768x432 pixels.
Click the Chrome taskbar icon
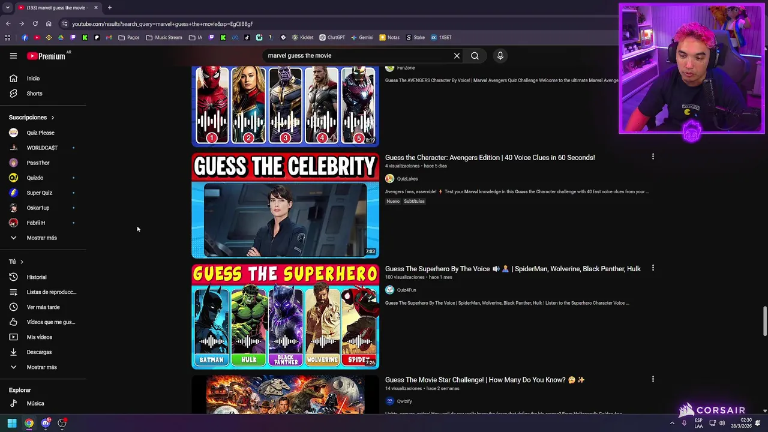tap(29, 424)
